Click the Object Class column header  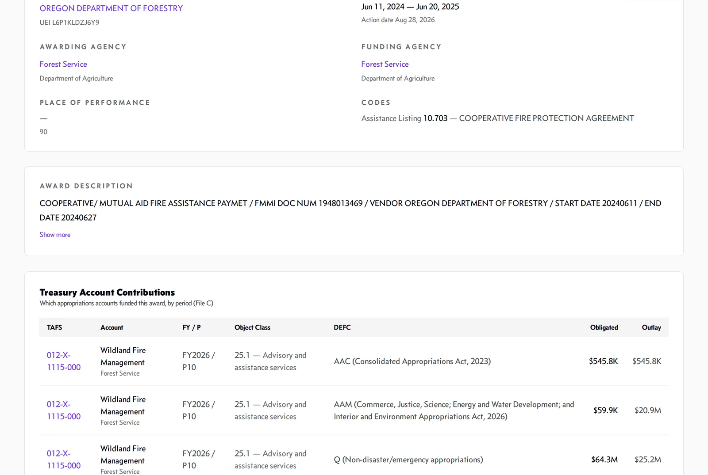click(253, 327)
